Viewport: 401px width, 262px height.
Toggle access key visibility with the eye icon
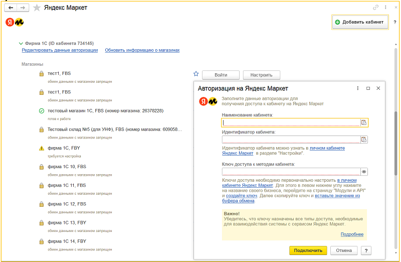[x=364, y=172]
